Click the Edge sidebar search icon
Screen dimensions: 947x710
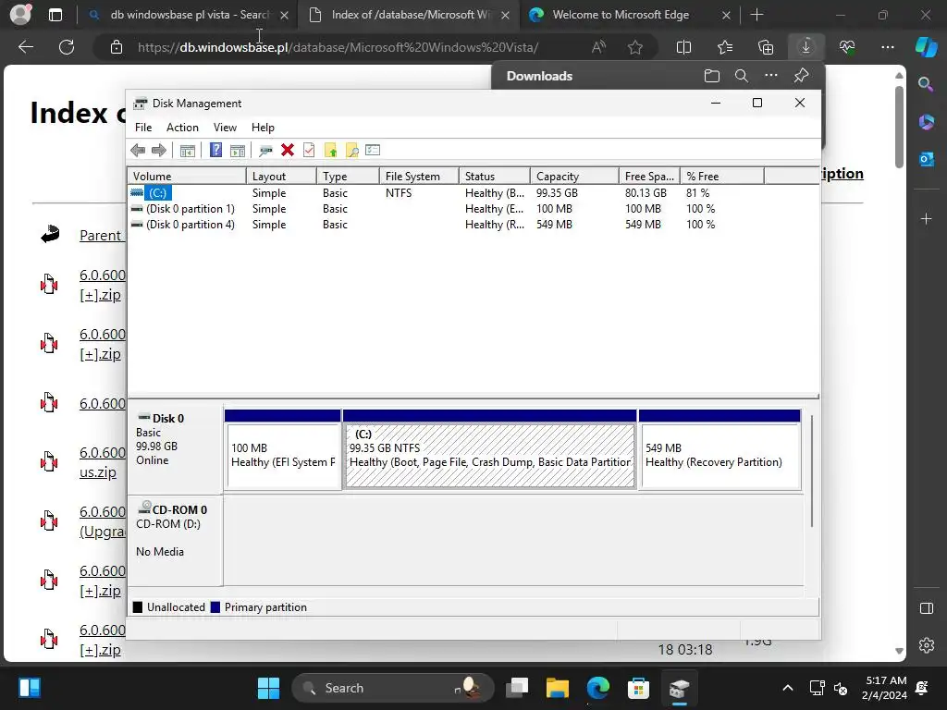[x=926, y=84]
